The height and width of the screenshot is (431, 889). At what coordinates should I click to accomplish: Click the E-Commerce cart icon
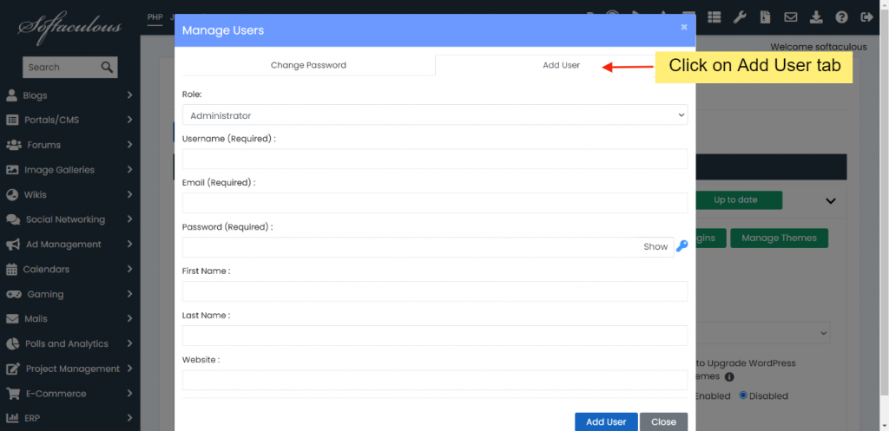coord(12,394)
